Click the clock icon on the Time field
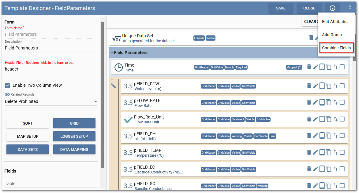Viewport: 359px width, 193px height. (118, 67)
